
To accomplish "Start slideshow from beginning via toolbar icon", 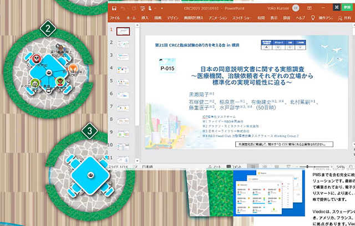I will [143, 8].
